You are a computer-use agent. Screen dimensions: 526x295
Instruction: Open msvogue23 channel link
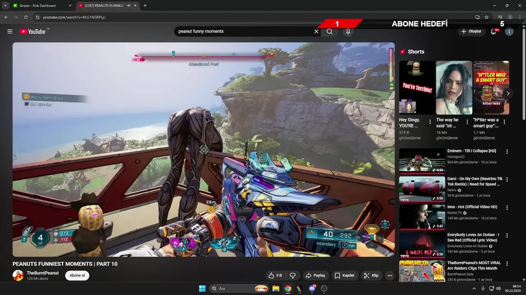pos(456,157)
